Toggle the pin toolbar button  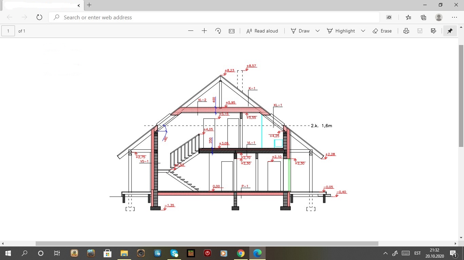click(450, 31)
